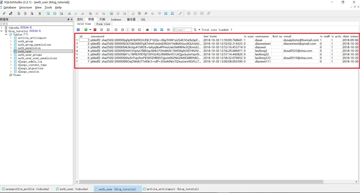This screenshot has width=360, height=193.
Task: Expand the django_session table node
Action: tap(11, 72)
